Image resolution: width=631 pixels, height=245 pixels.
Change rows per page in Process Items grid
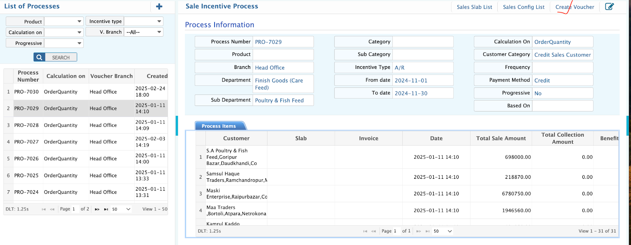(x=442, y=231)
